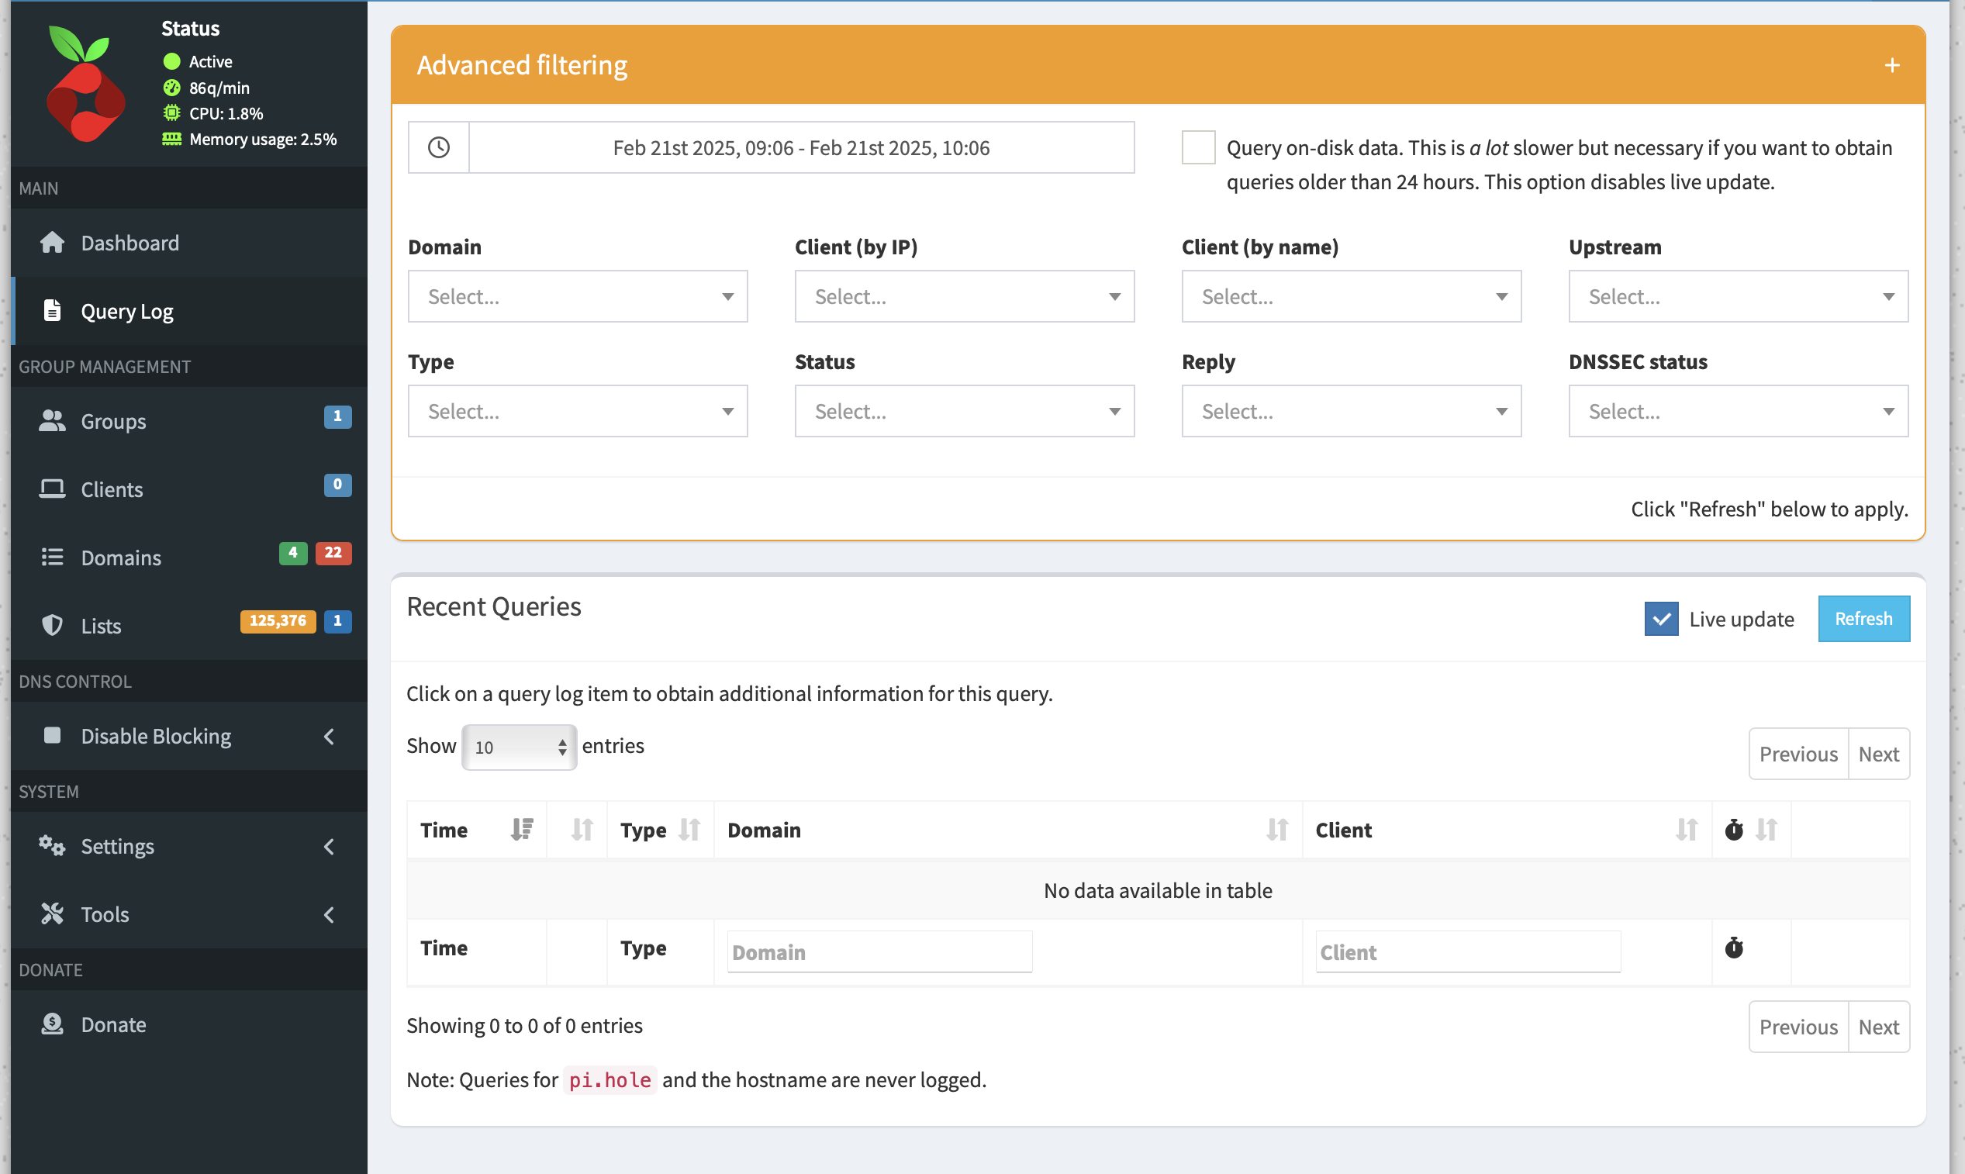The image size is (1965, 1174).
Task: Expand the Settings submenu chevron
Action: tap(329, 846)
